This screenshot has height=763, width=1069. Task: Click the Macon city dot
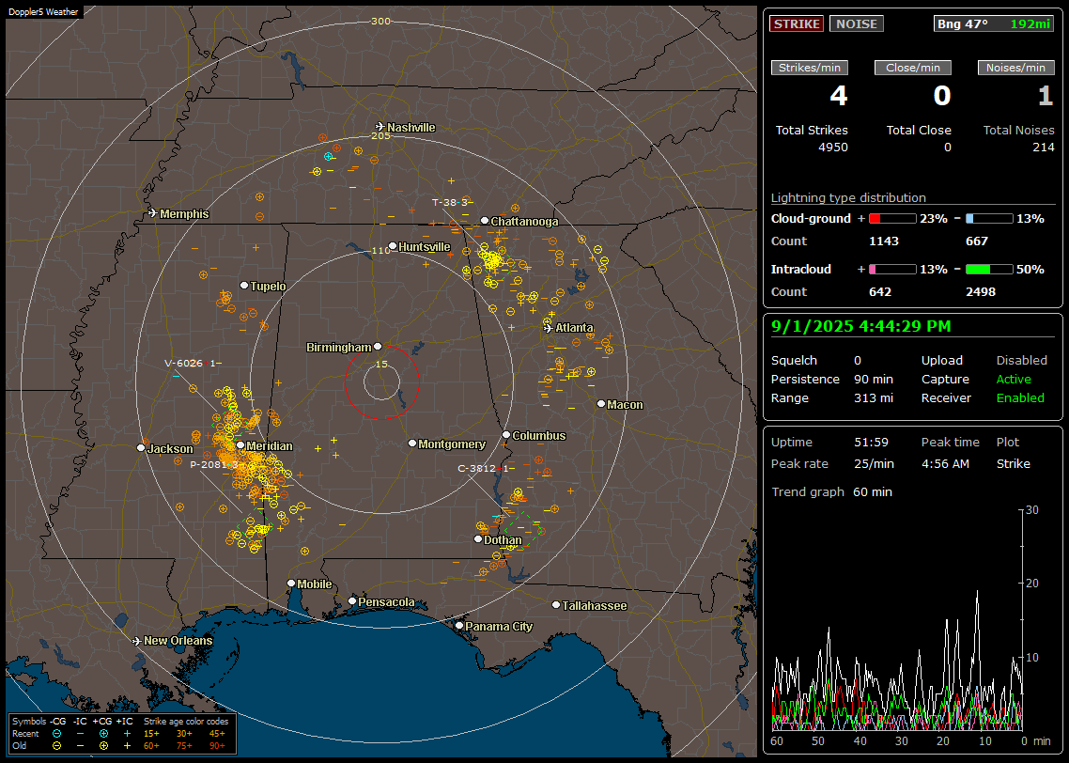600,404
